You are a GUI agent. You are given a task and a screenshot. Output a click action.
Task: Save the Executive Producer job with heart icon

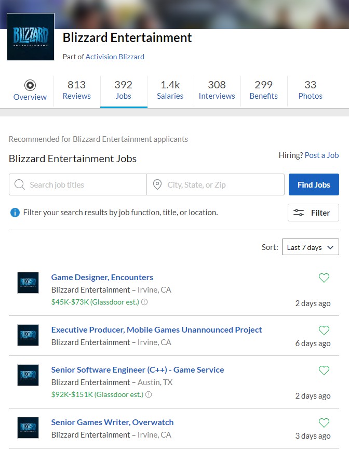[324, 331]
